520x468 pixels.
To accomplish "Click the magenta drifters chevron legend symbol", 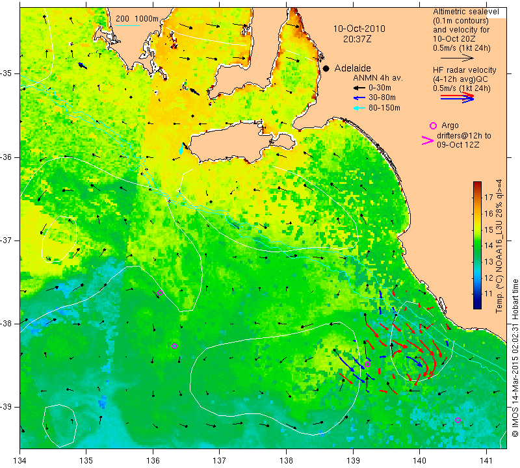I will [428, 140].
